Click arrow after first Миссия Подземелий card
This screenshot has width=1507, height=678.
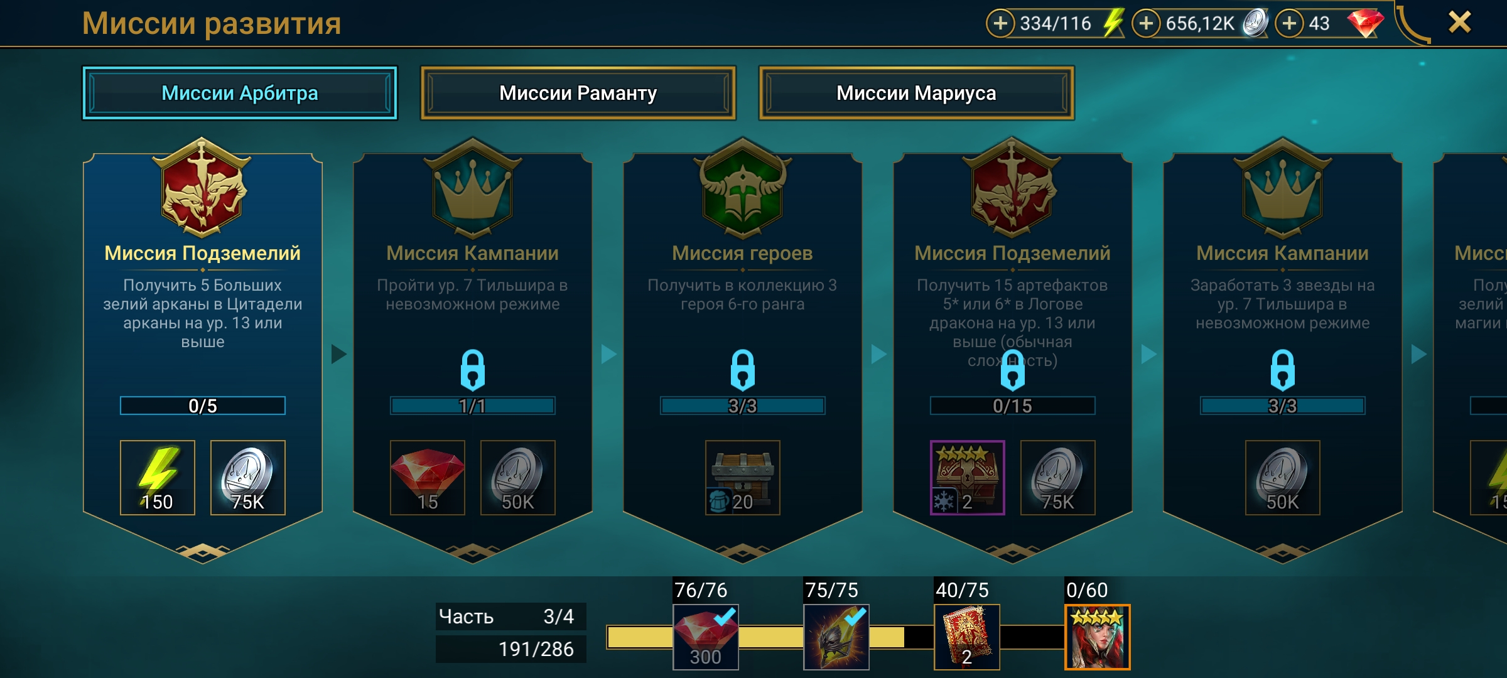click(338, 354)
